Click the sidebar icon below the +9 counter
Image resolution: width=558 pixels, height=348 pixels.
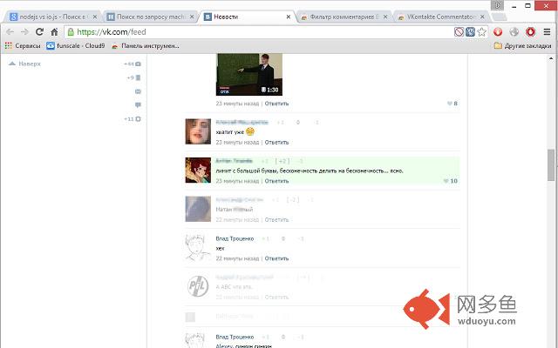click(x=138, y=91)
